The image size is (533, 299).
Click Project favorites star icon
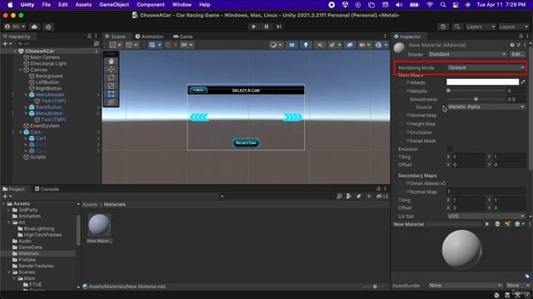pyautogui.click(x=369, y=196)
